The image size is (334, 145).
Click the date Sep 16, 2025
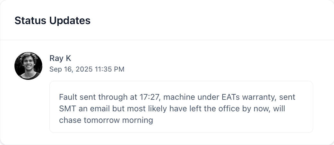pos(71,69)
